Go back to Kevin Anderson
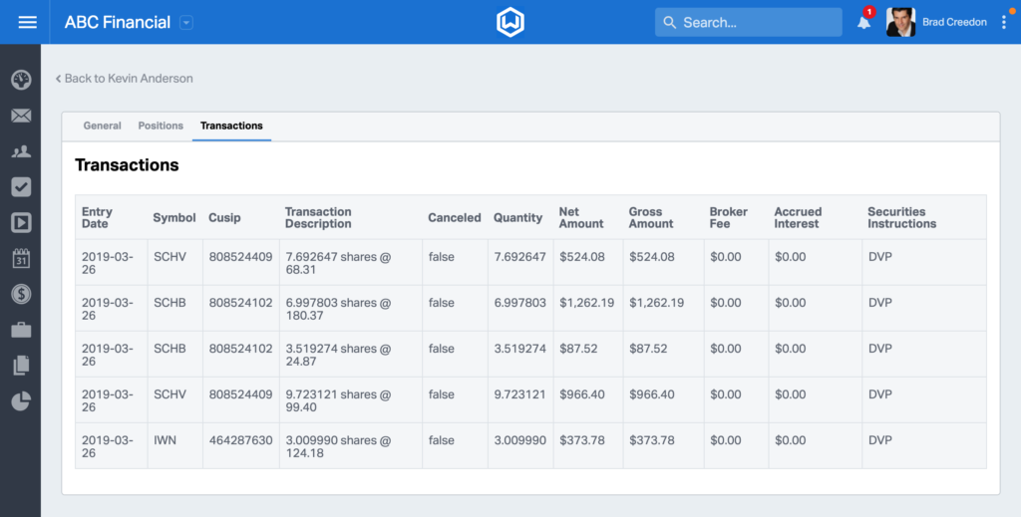 click(x=125, y=78)
